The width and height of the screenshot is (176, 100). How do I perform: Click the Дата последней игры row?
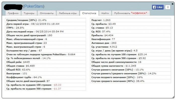(46, 31)
